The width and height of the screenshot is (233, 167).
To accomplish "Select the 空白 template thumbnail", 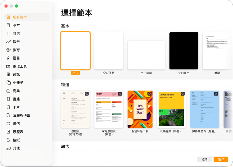I will [x=76, y=51].
